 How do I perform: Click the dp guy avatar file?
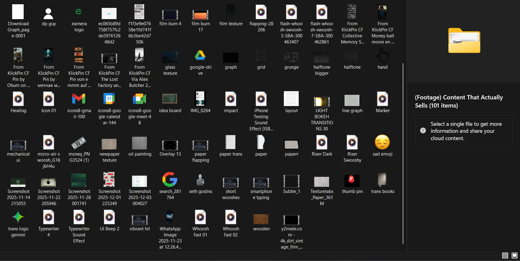tap(49, 12)
